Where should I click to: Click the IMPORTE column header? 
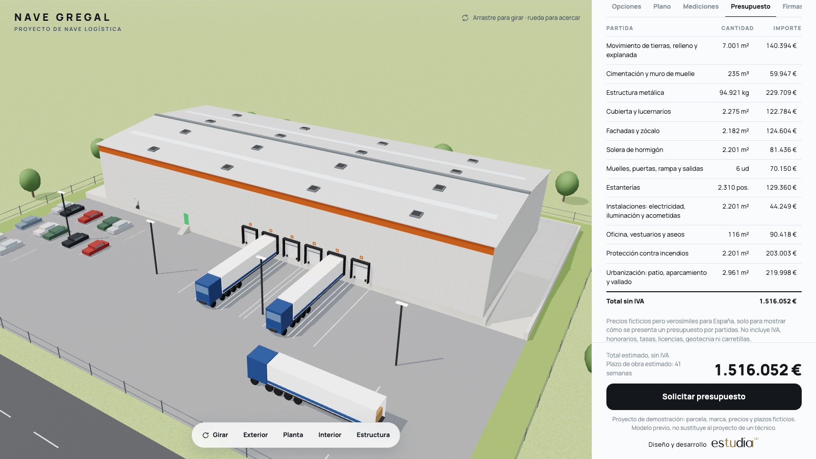pos(787,29)
